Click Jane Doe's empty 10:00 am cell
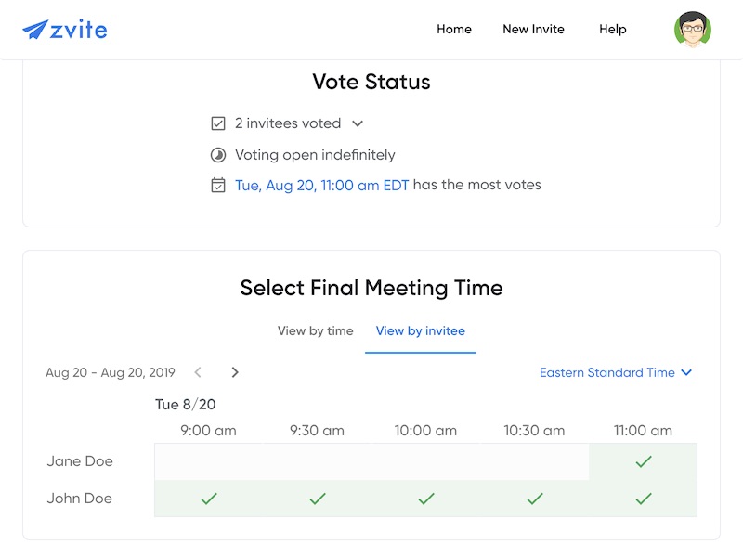743x557 pixels. [x=425, y=460]
